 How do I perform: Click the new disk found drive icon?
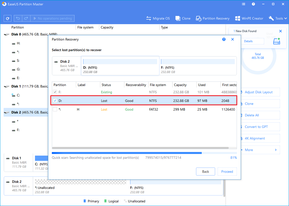[277, 41]
